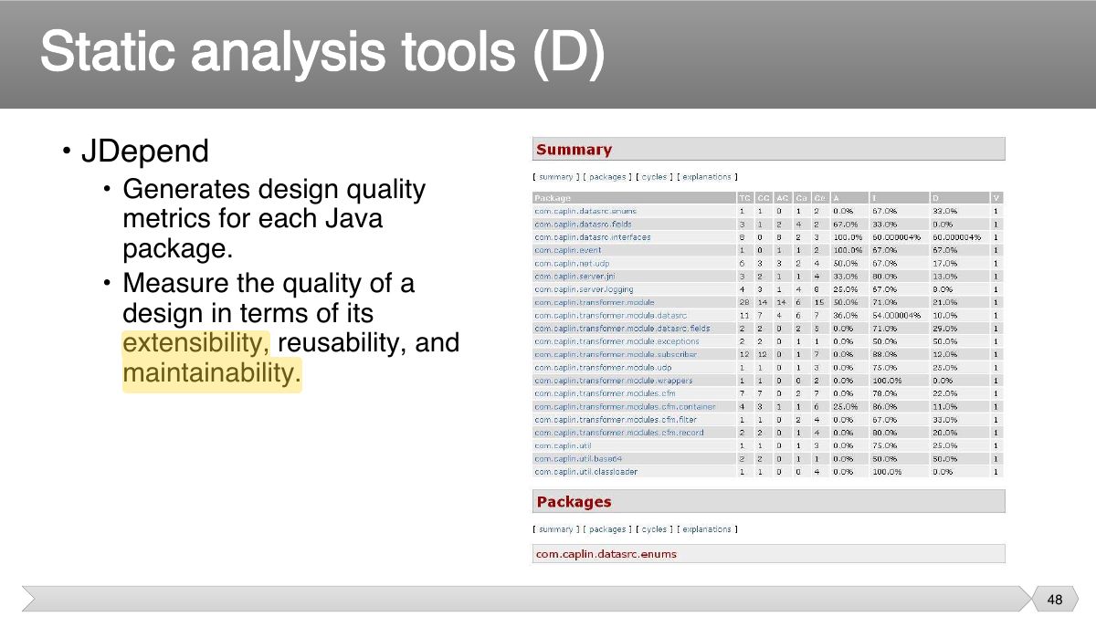Image resolution: width=1096 pixels, height=617 pixels.
Task: Click the com.caplin.transformer.module package link
Action: point(595,302)
